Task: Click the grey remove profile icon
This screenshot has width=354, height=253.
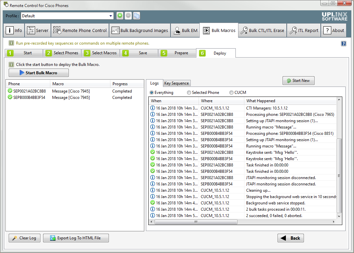Action: point(128,16)
